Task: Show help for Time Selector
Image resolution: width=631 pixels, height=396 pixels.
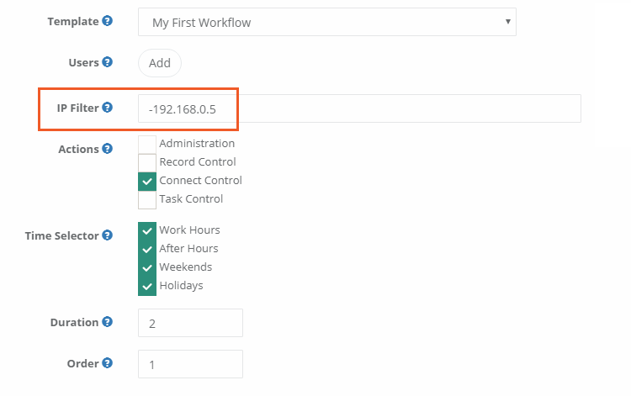Action: 107,235
